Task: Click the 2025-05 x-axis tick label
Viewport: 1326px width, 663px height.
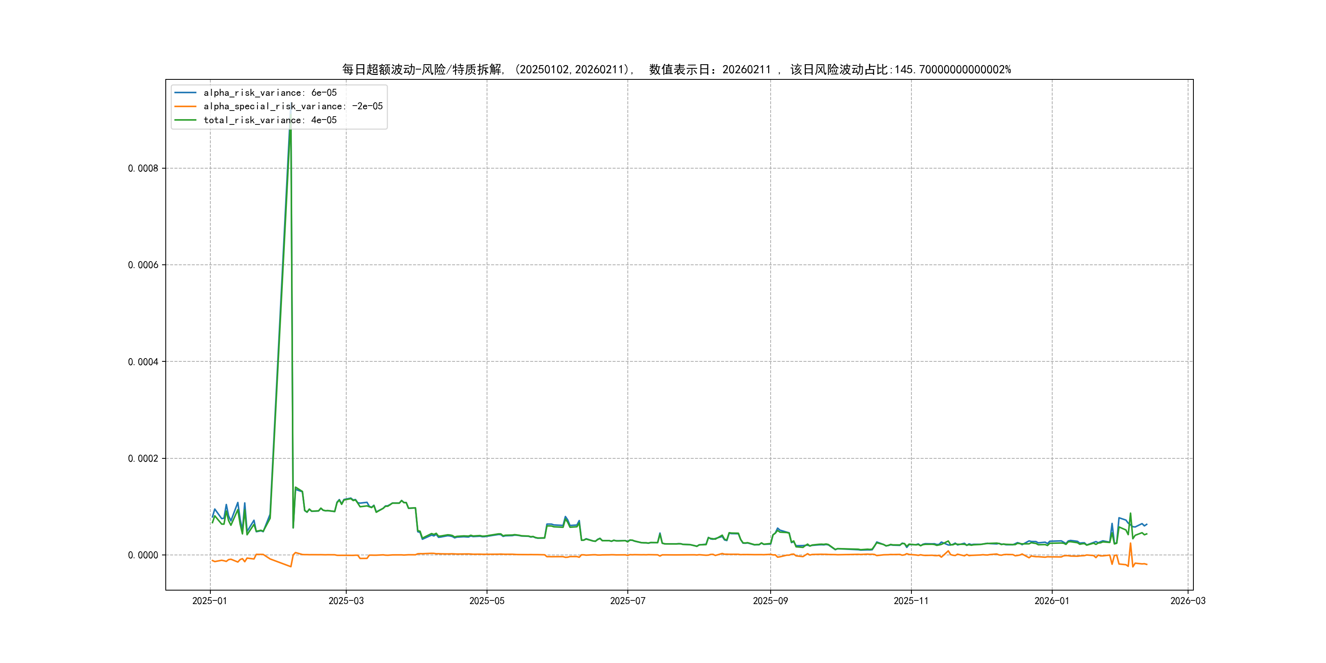Action: [487, 601]
